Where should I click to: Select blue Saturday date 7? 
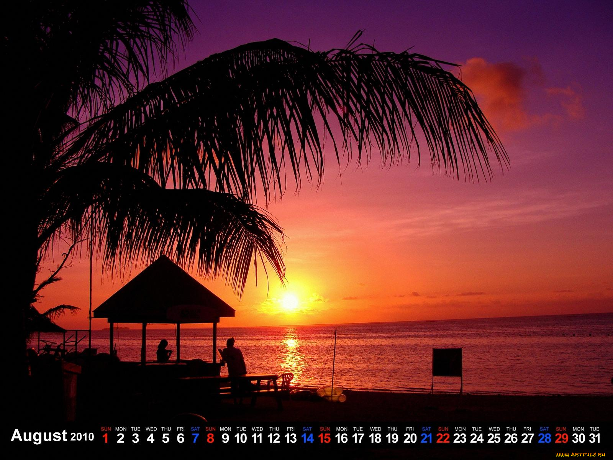(195, 438)
